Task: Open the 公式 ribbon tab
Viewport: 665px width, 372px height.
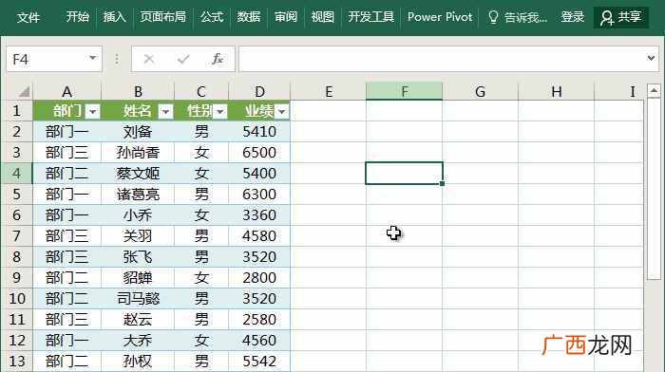Action: (212, 17)
